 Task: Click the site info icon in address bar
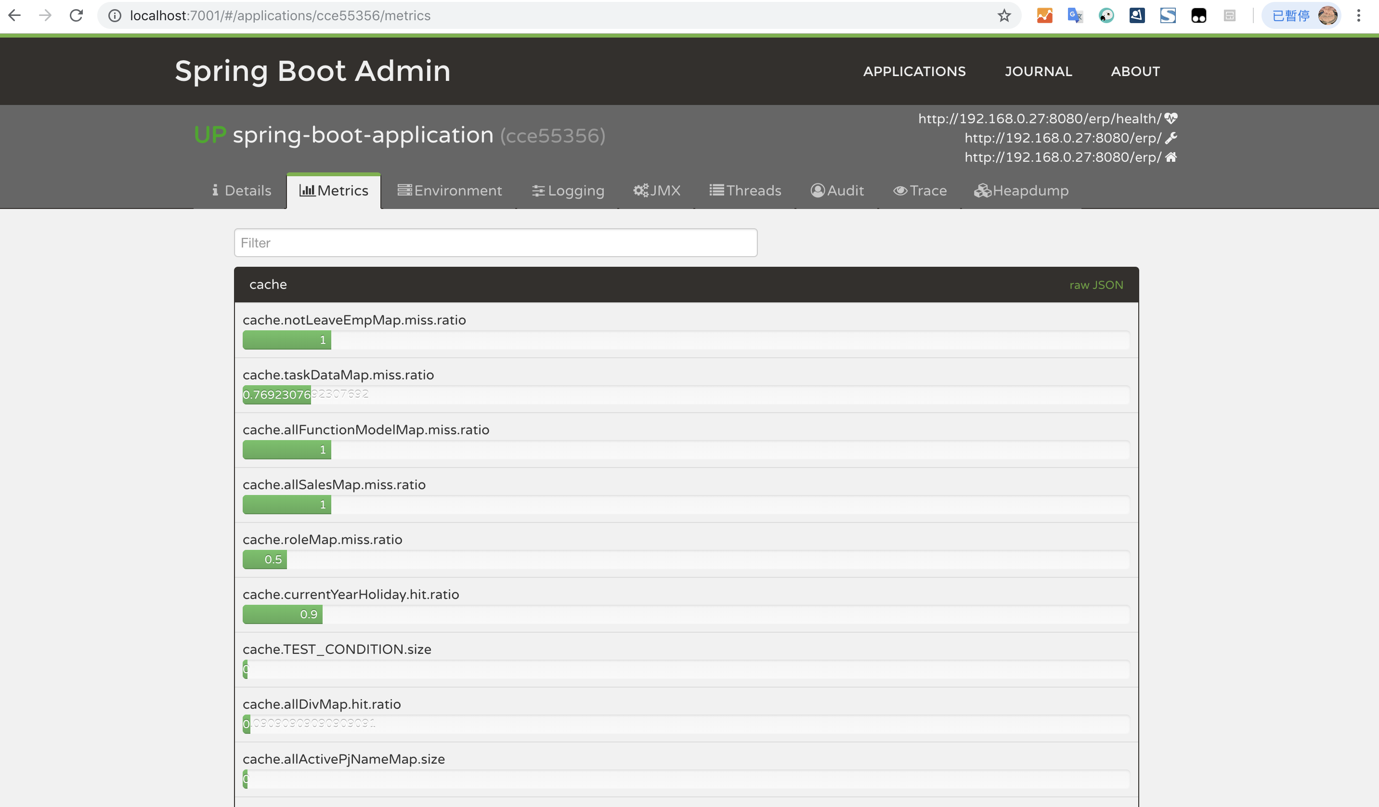[x=115, y=16]
